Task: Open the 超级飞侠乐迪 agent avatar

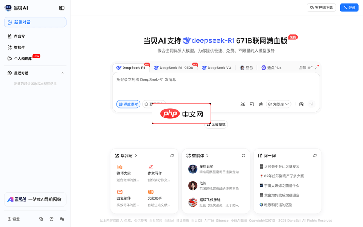Action: [192, 202]
